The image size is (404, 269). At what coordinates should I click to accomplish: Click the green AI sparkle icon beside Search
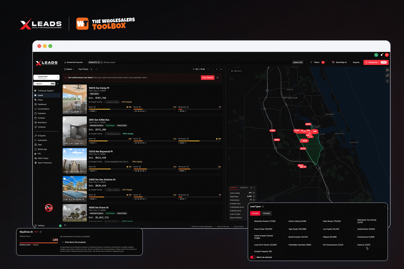coord(58,84)
